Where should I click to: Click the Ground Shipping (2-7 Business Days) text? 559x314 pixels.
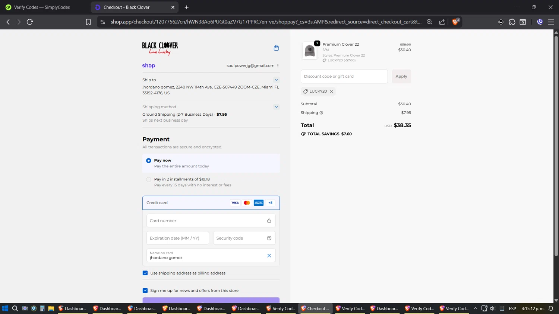click(x=177, y=115)
